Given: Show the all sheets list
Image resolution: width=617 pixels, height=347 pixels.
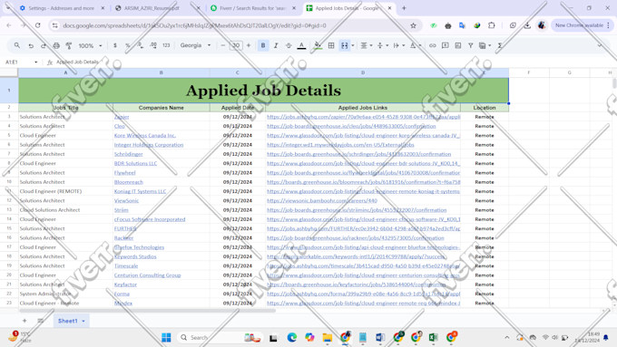Looking at the screenshot, I should [40, 321].
